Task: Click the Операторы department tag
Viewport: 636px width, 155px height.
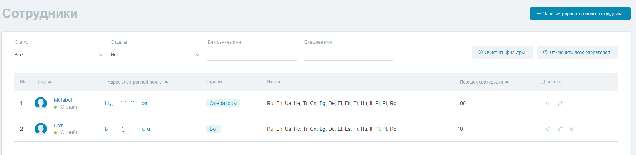Action: tap(223, 103)
